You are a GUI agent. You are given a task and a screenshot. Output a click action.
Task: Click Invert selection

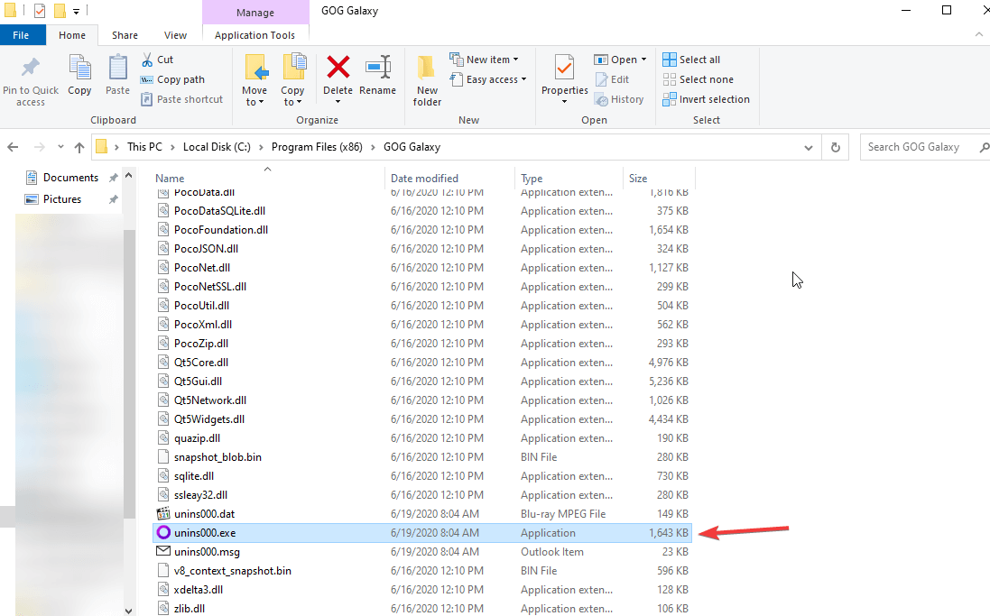(707, 99)
